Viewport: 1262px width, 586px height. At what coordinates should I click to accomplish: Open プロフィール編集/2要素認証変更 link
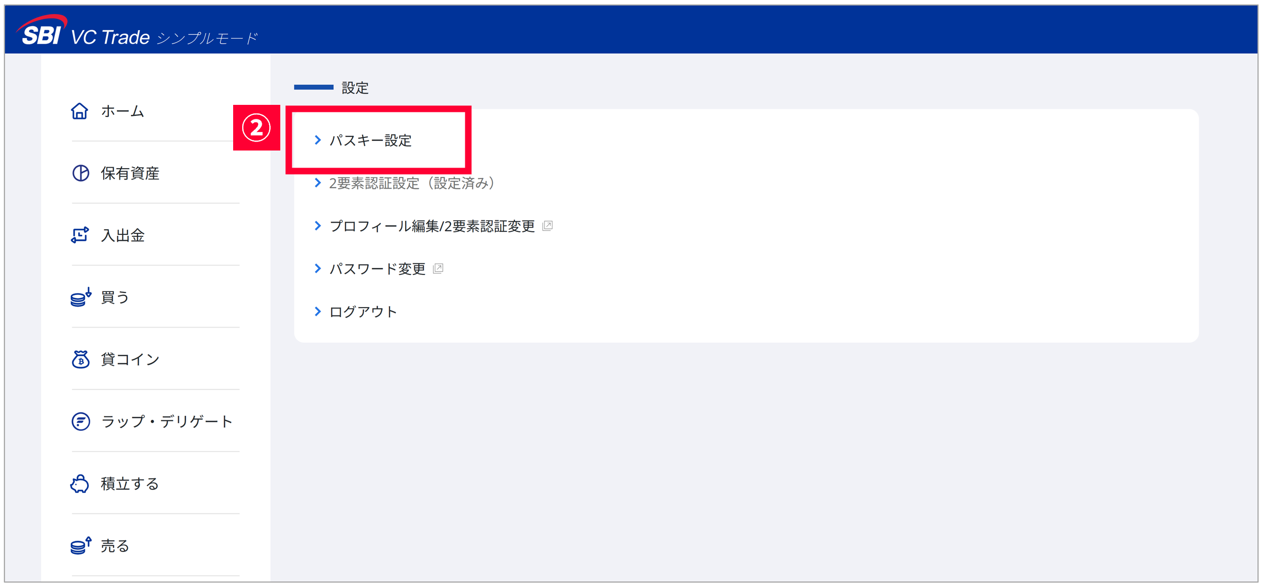[432, 226]
